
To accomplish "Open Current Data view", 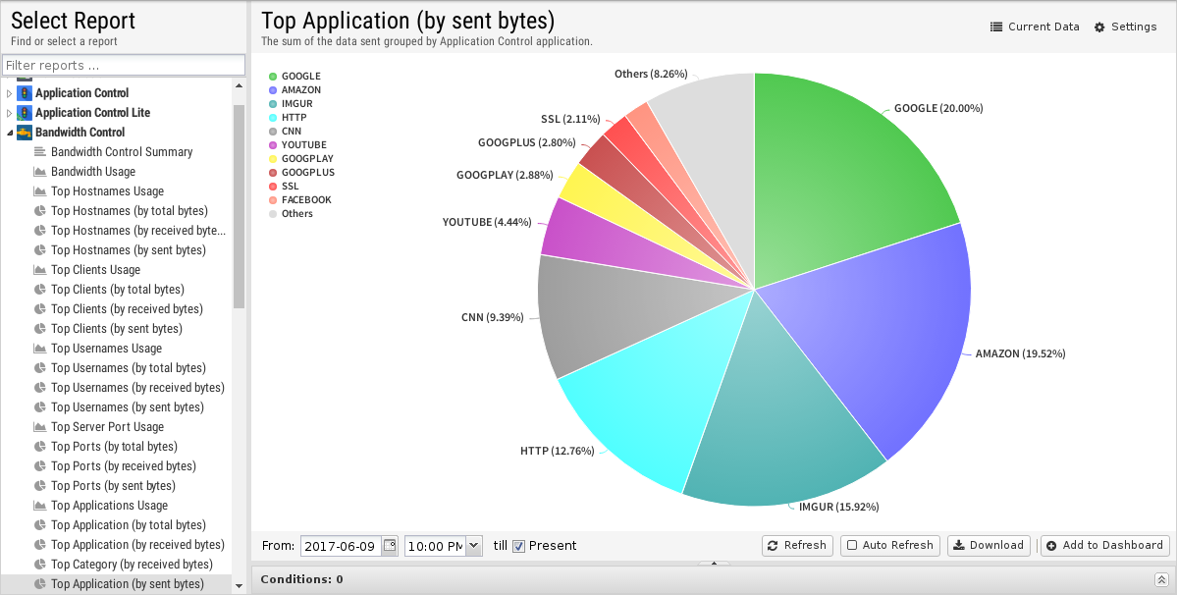I will pyautogui.click(x=1035, y=27).
